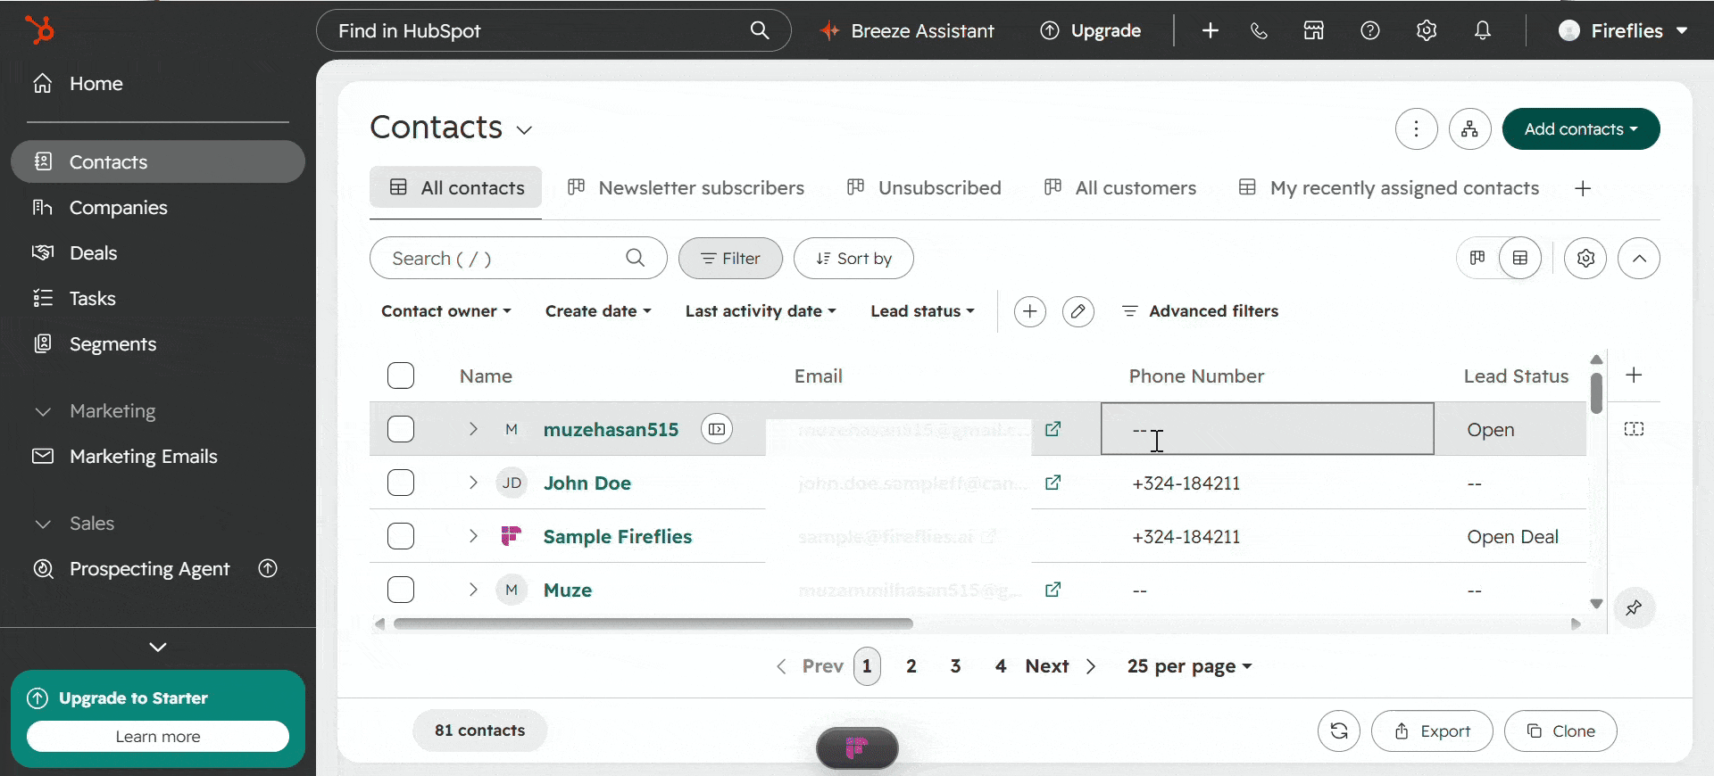Viewport: 1714px width, 776px height.
Task: Check the Muze row checkbox
Action: pyautogui.click(x=401, y=590)
